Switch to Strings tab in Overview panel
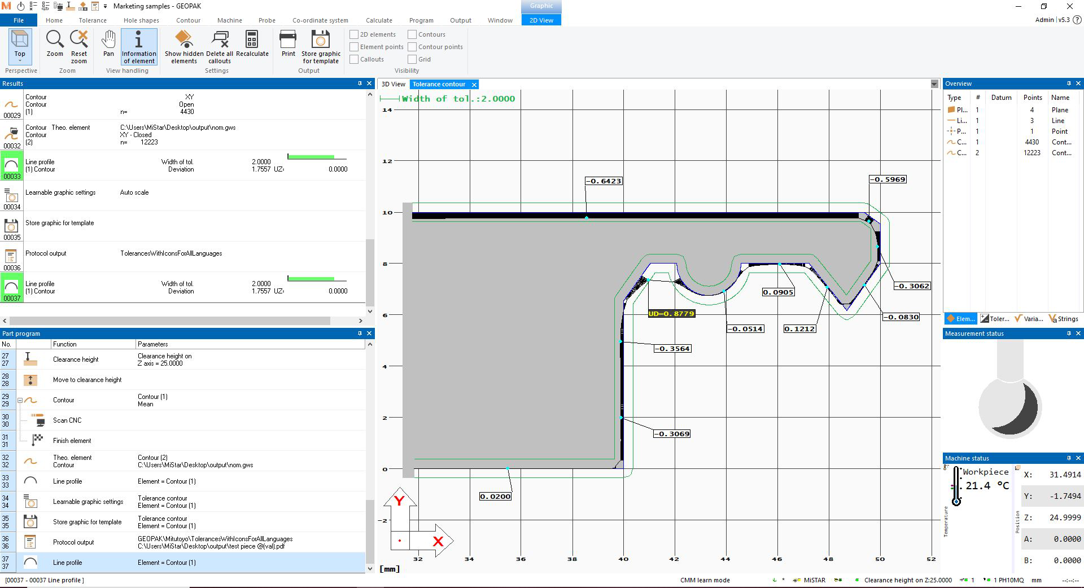Screen dimensions: 1084x588 coord(1063,319)
